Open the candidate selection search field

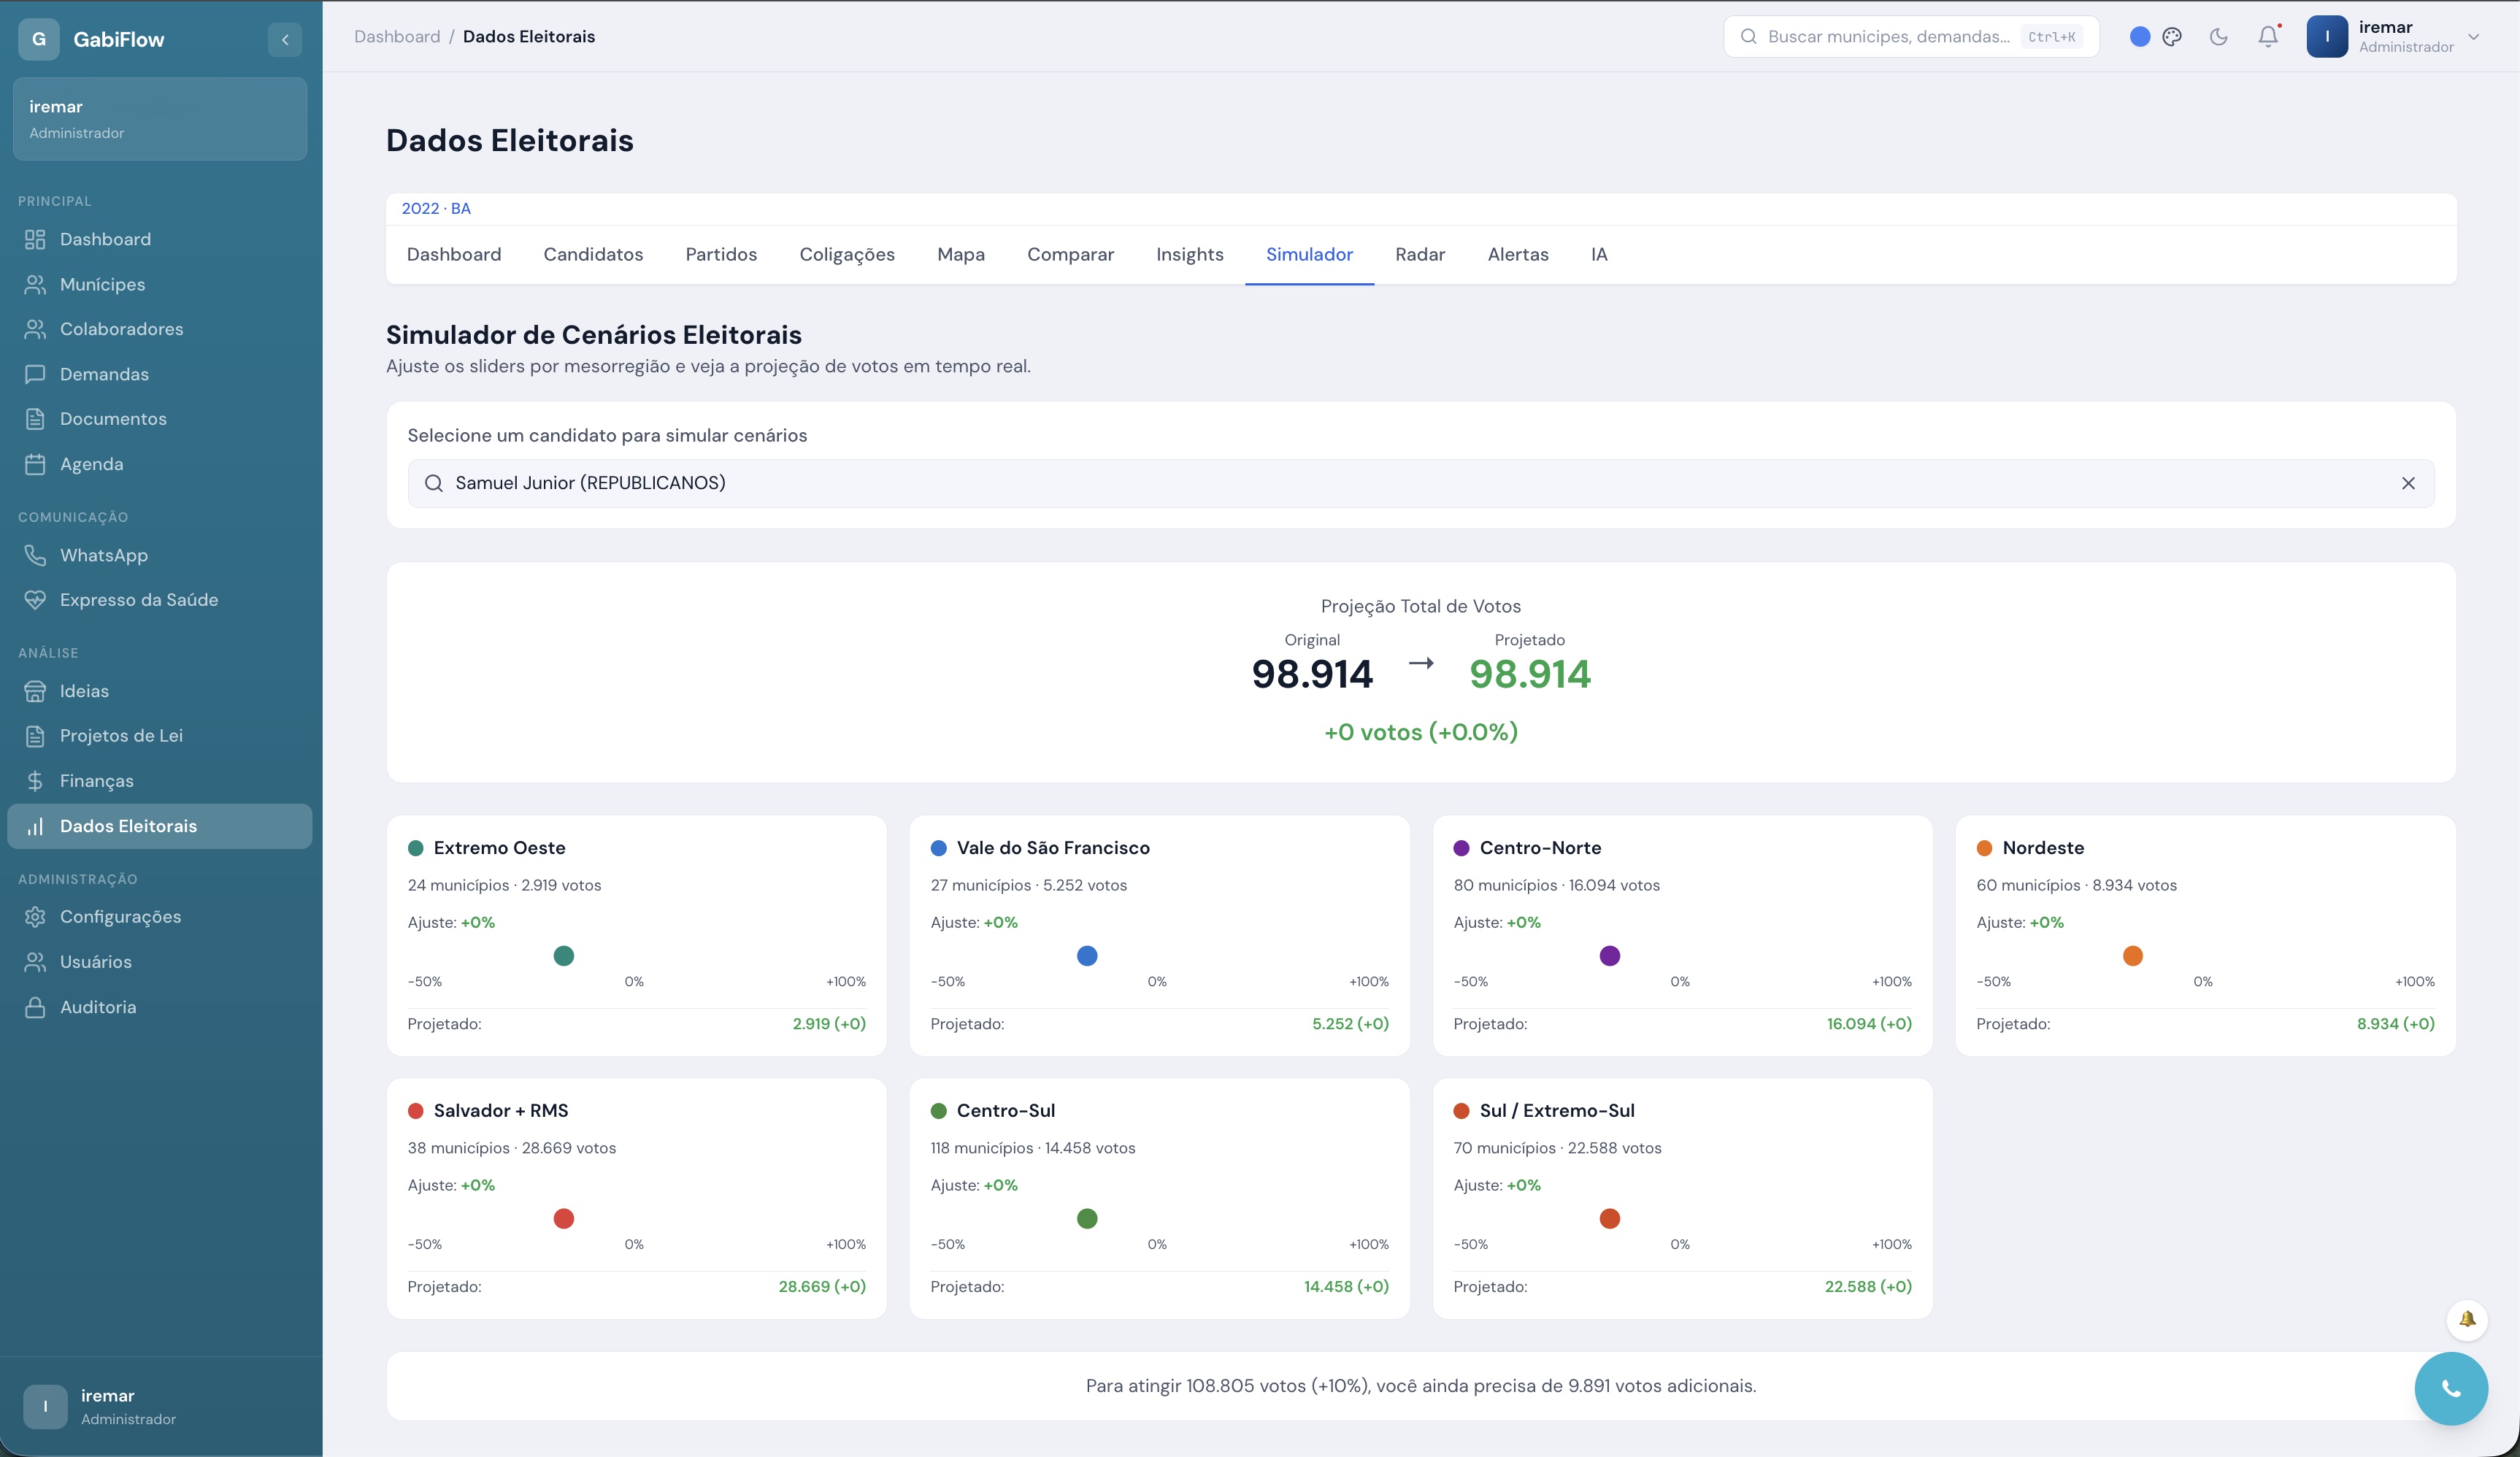[1420, 483]
